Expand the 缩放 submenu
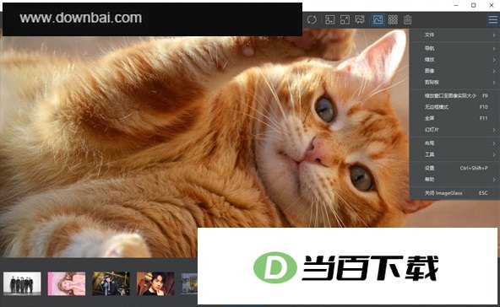Screen dimensions: 500x307 454,60
